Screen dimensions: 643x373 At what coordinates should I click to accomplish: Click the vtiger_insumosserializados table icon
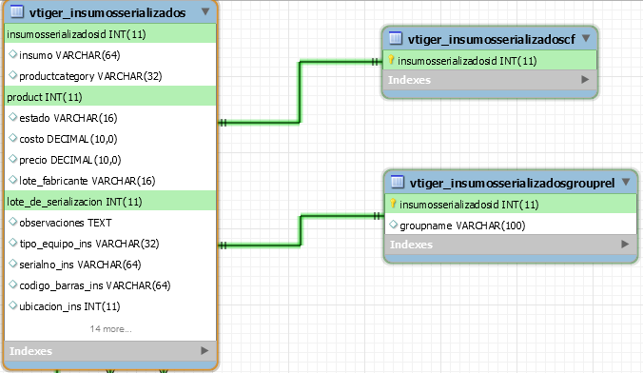coord(17,11)
